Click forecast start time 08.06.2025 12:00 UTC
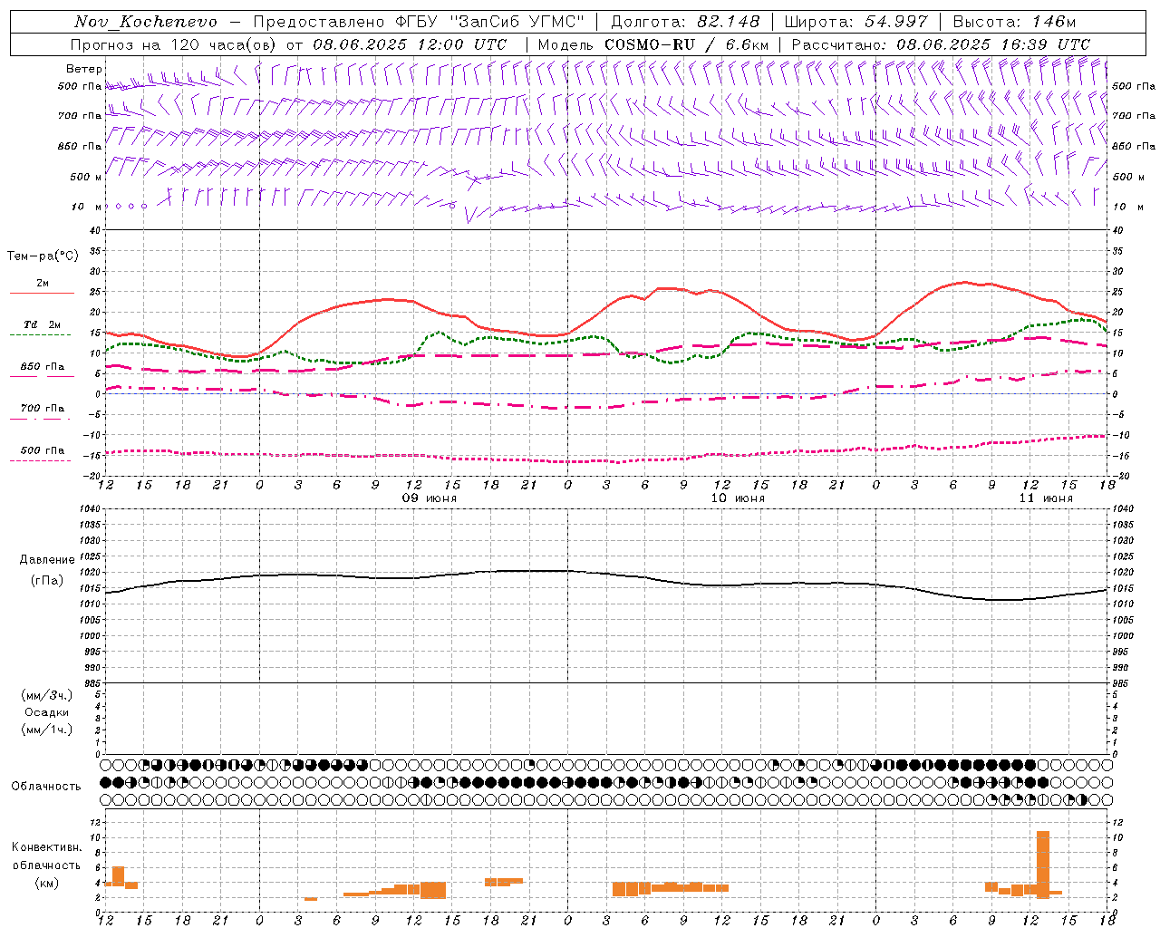The image size is (1160, 928). pyautogui.click(x=410, y=44)
